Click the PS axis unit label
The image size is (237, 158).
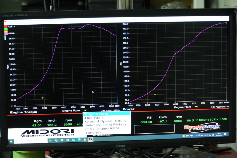[121, 64]
